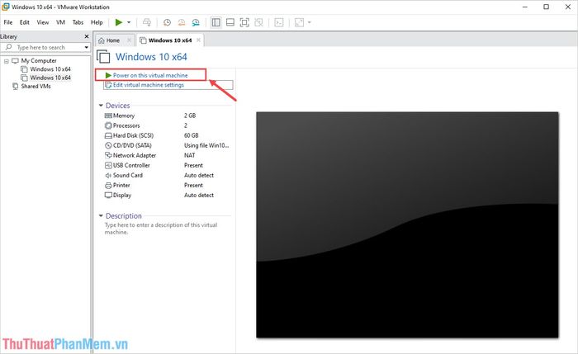
Task: Click the description text entry area
Action: [161, 229]
